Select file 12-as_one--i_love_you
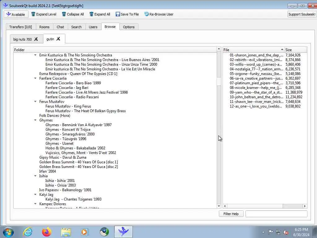Image resolution: width=317 pixels, height=238 pixels. pos(256,106)
